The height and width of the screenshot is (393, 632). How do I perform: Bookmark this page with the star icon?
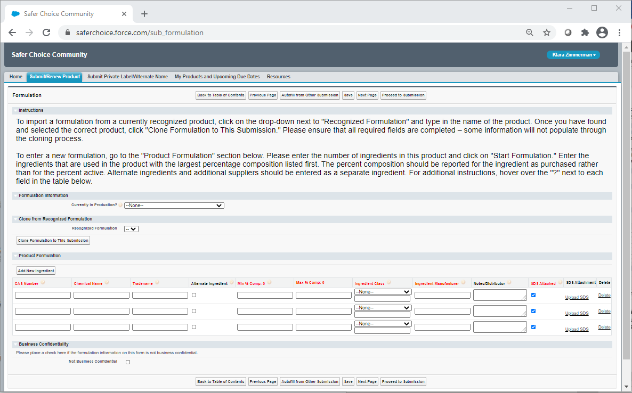point(546,32)
